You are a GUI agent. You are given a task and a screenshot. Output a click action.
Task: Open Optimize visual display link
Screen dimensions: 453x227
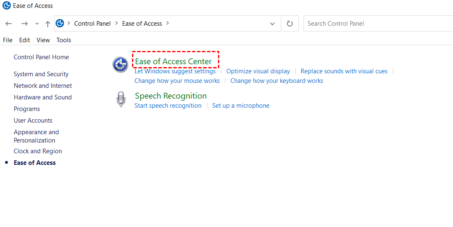[258, 71]
